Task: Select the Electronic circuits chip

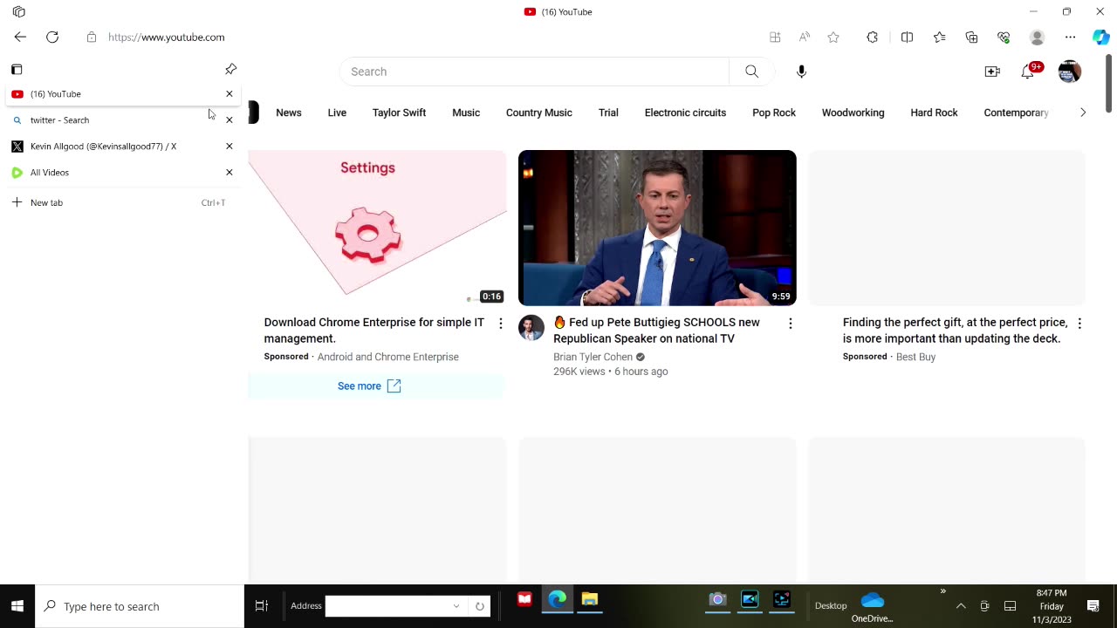Action: pos(685,113)
